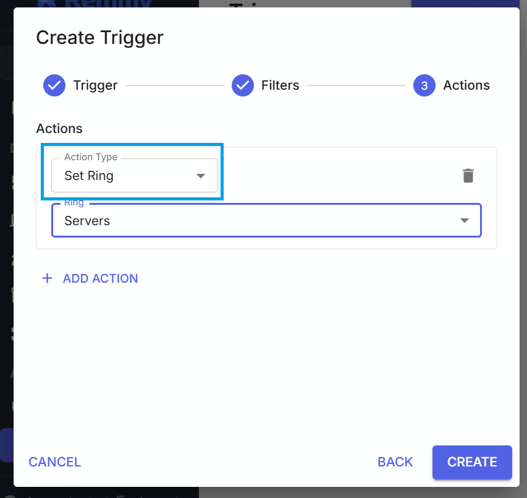Expand the Action Type dropdown arrow
Screen dimensions: 527x498
pyautogui.click(x=200, y=176)
